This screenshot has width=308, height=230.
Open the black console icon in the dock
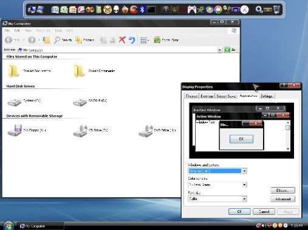pos(151,10)
